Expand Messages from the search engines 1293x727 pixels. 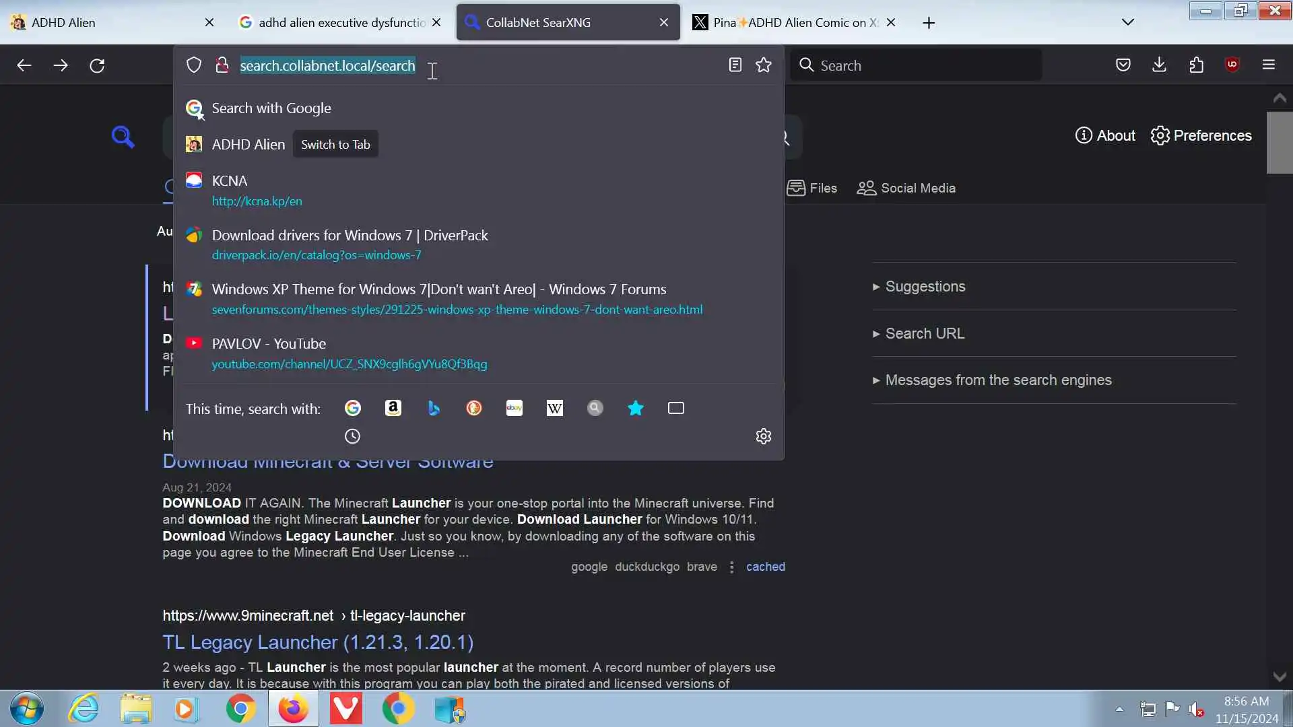[997, 380]
